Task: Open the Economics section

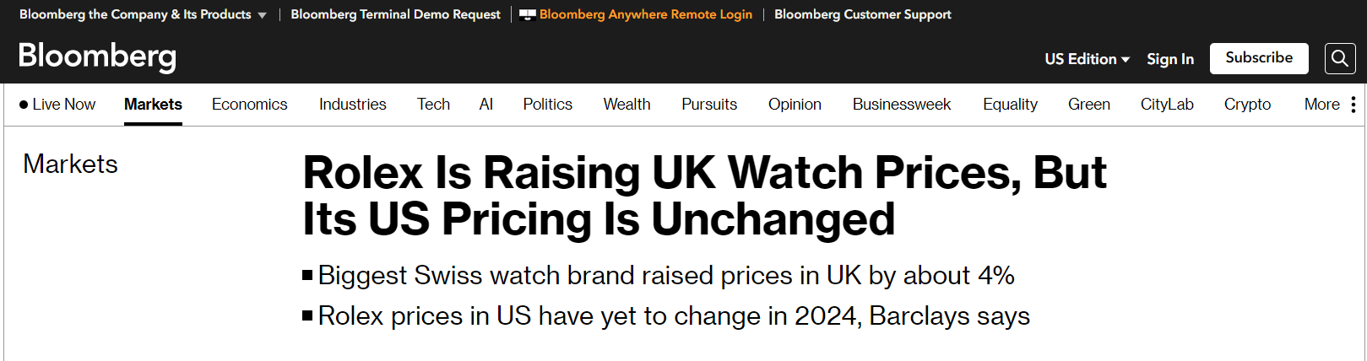Action: (249, 105)
